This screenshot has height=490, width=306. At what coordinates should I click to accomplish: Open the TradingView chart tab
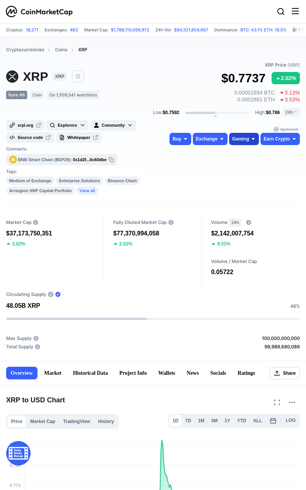point(76,421)
